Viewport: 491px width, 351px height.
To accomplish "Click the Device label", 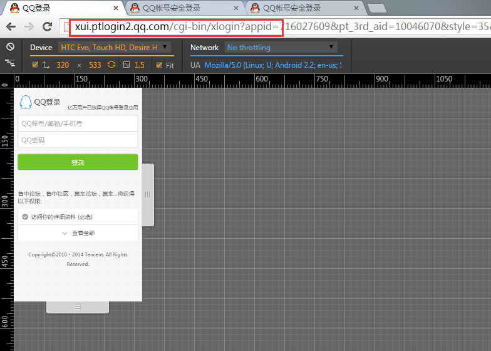I will point(41,48).
